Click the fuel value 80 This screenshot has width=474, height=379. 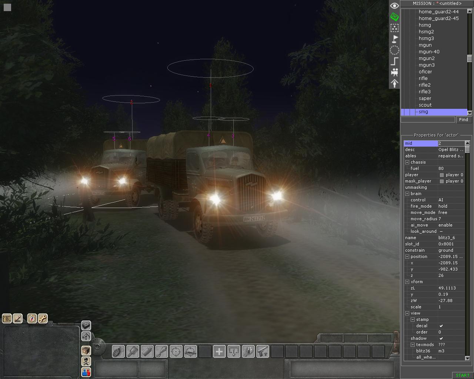pyautogui.click(x=451, y=169)
